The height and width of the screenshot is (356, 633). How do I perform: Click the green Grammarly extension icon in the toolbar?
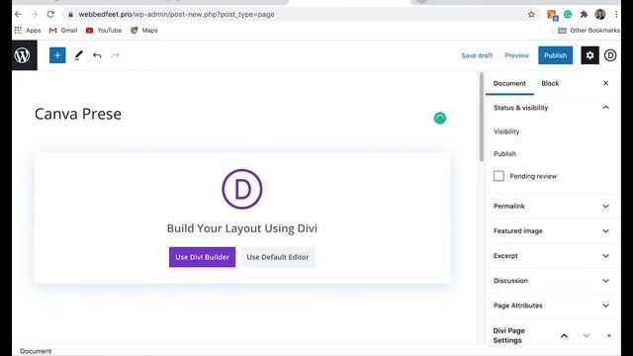[x=568, y=14]
